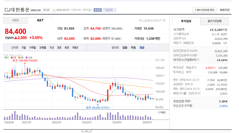Click the stock code 000120
This screenshot has width=239, height=133.
(36, 10)
